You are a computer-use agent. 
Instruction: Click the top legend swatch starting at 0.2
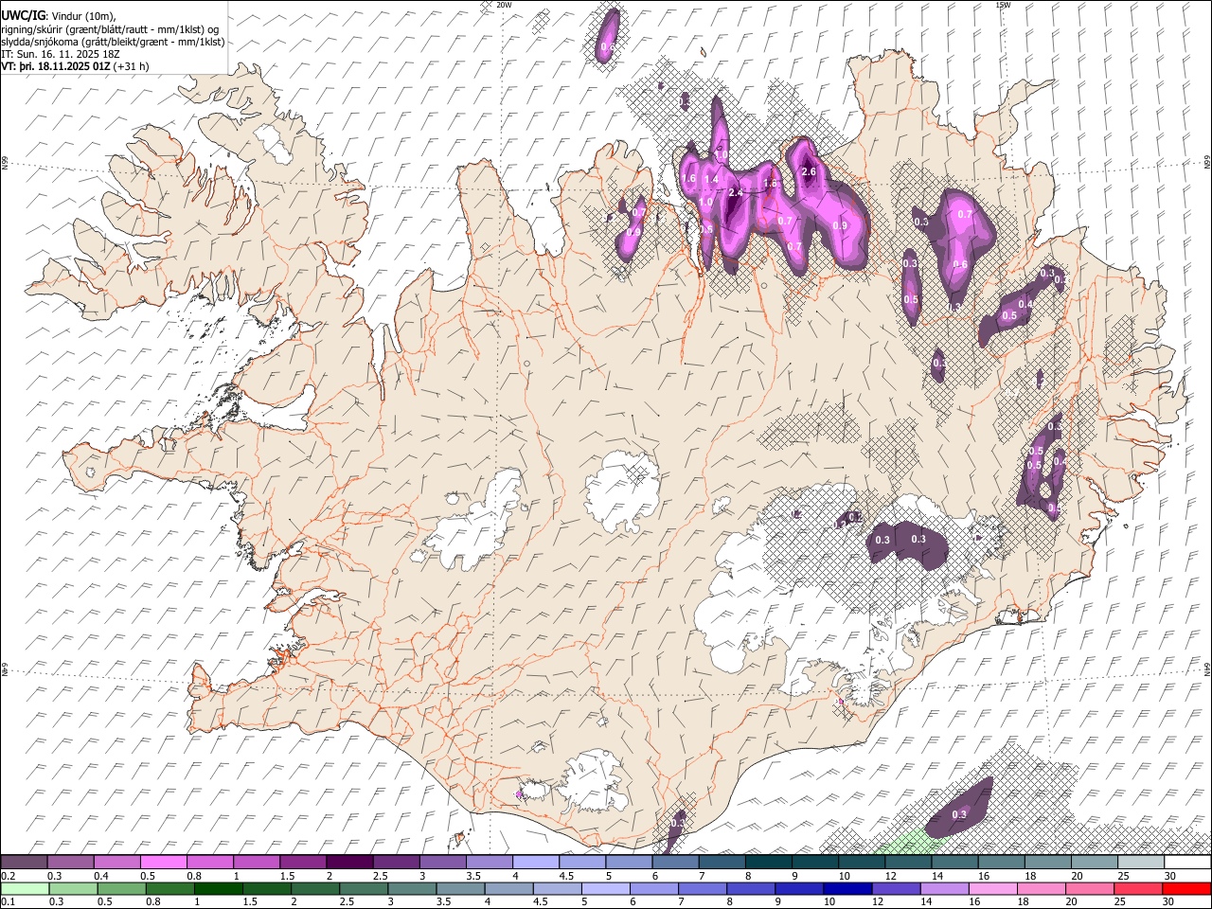pyautogui.click(x=24, y=863)
